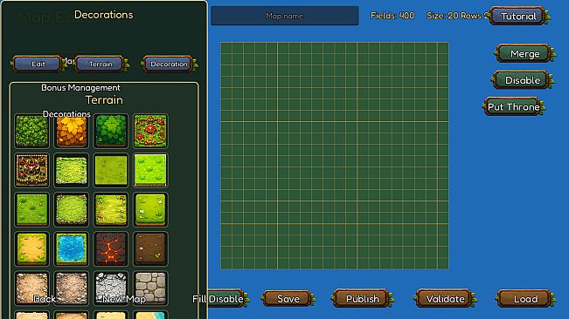569x319 pixels.
Task: Pick the dark red shrine garden tile
Action: click(31, 170)
